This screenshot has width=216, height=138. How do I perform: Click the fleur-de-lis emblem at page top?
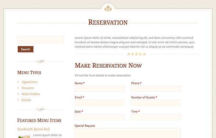pos(108,8)
